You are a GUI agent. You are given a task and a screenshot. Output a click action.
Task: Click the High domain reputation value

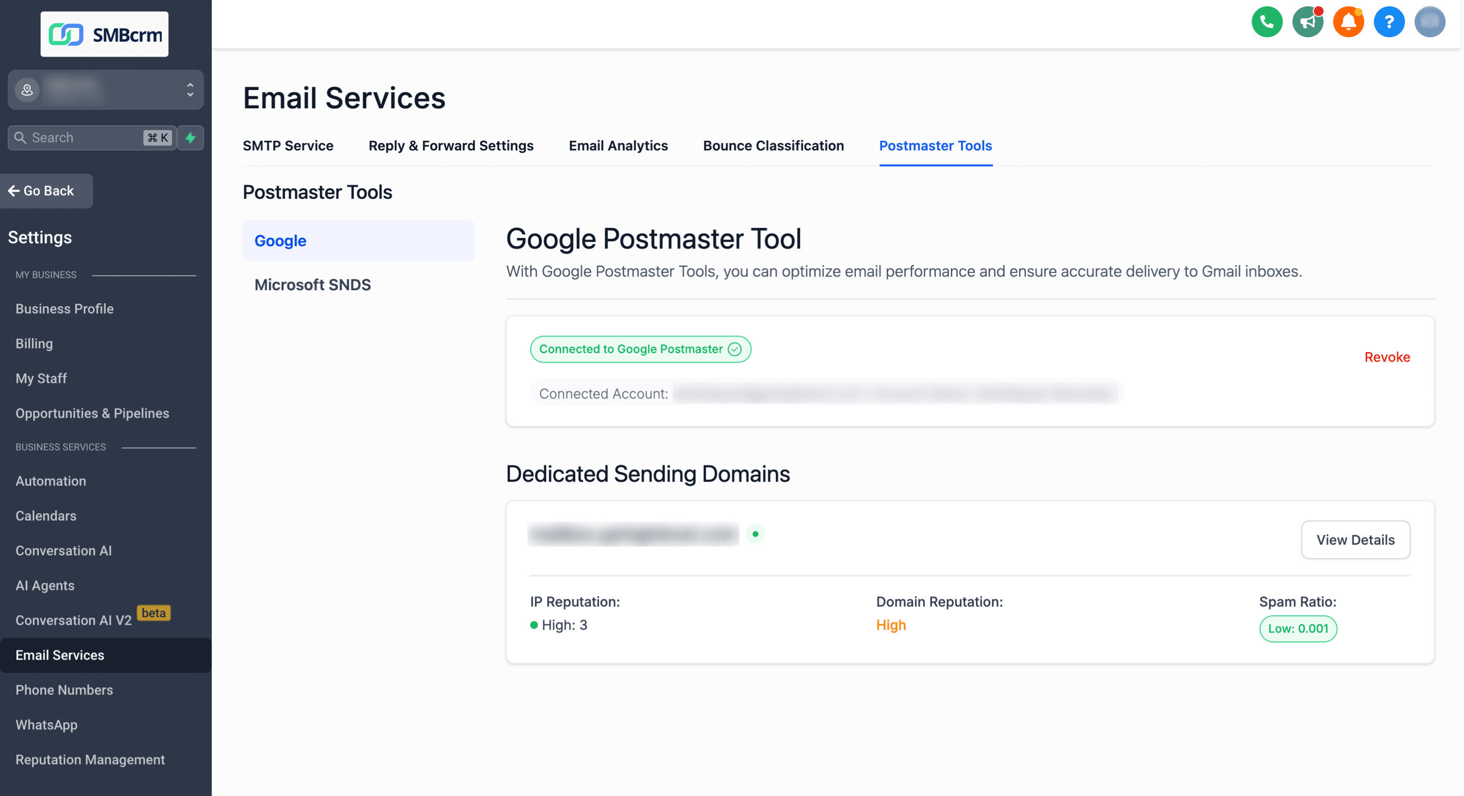(891, 625)
